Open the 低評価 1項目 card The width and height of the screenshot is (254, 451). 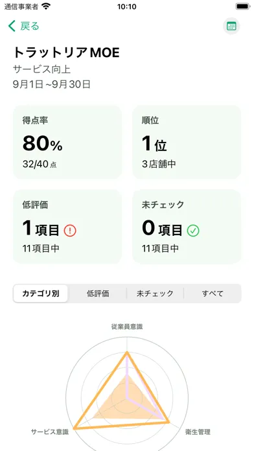pos(67,227)
